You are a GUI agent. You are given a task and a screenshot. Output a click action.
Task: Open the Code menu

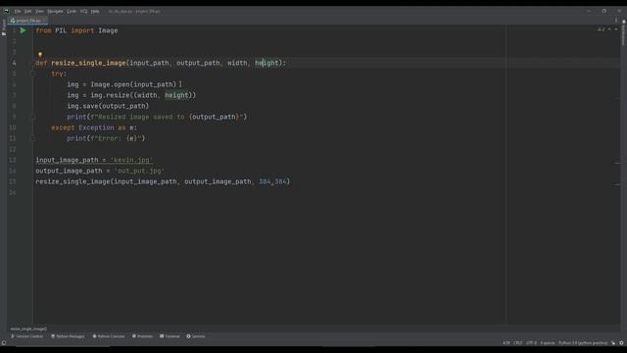(x=72, y=11)
